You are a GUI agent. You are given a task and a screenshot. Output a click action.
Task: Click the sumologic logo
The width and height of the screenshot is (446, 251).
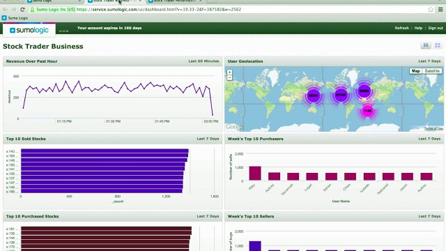pos(29,30)
